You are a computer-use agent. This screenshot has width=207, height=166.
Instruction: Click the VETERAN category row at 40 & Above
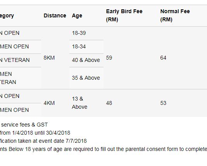click(x=15, y=60)
